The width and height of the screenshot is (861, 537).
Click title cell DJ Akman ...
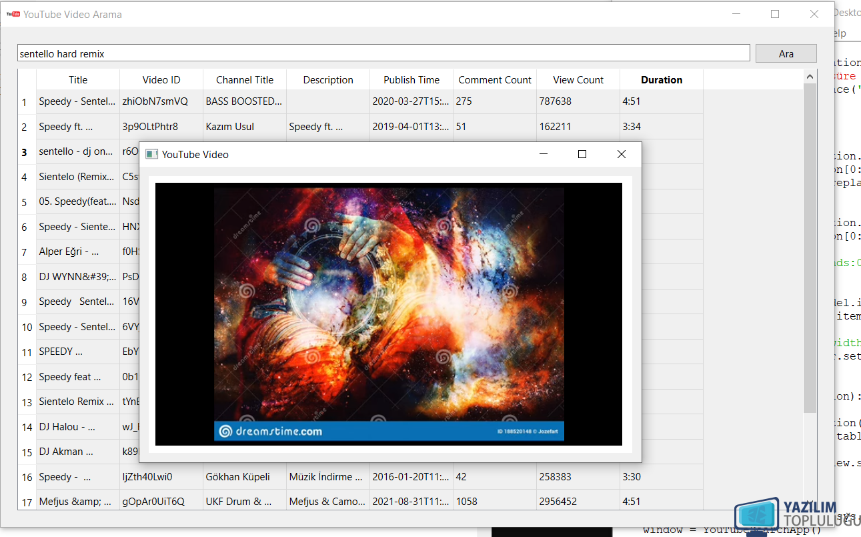78,452
